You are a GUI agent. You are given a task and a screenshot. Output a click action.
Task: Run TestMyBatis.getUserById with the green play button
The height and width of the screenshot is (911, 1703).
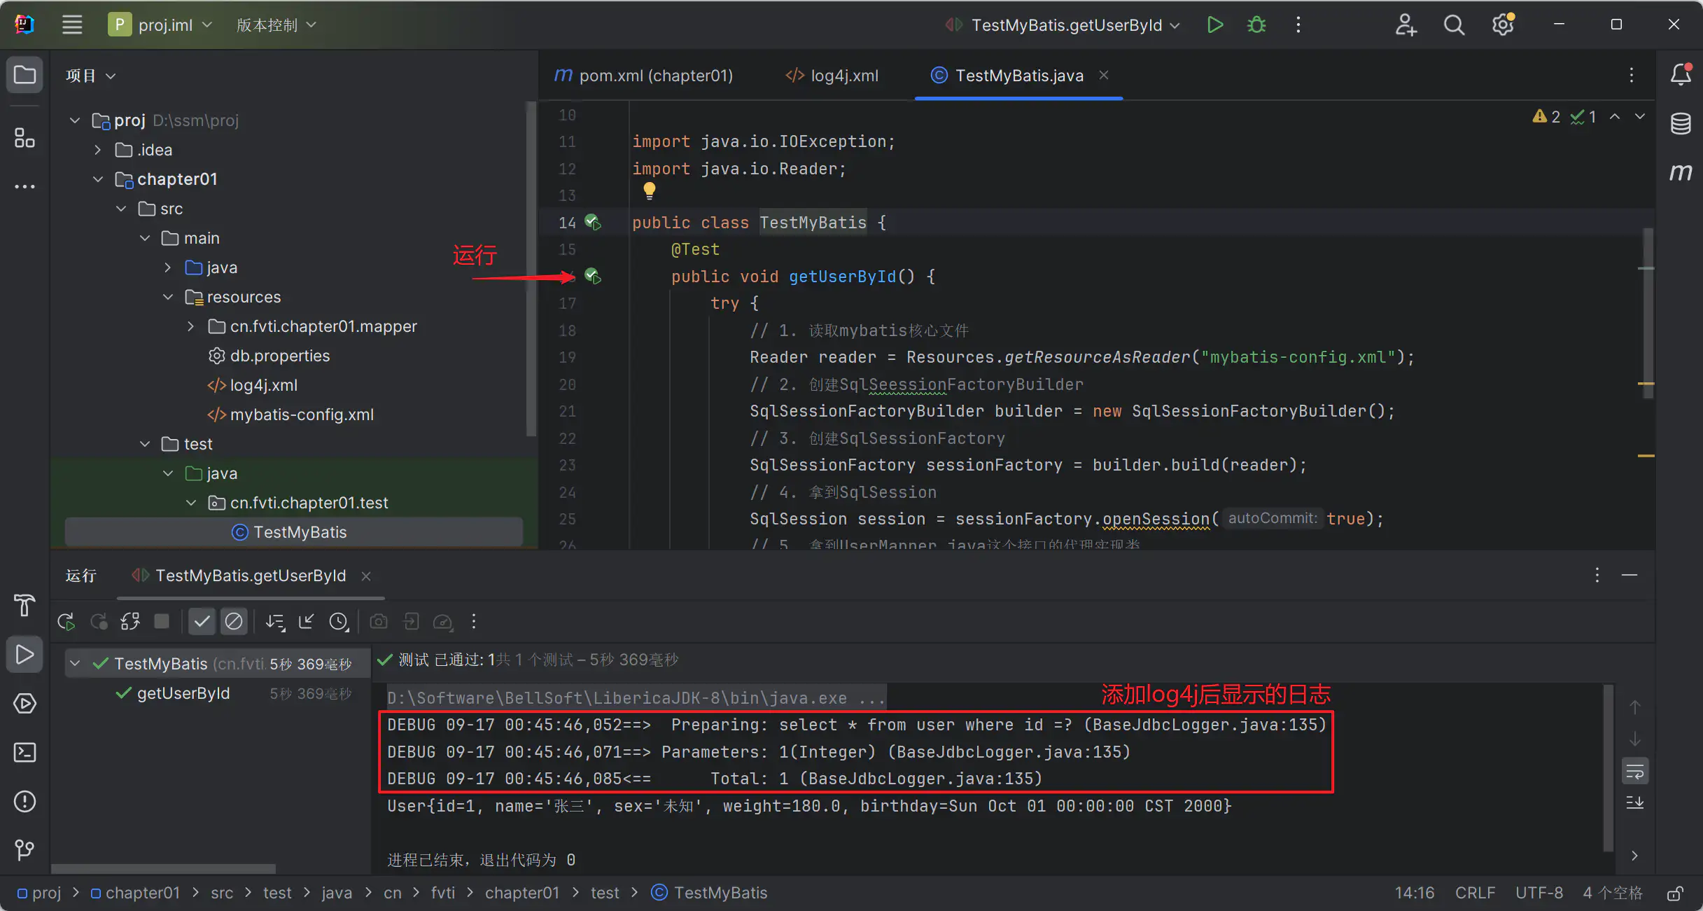[1215, 25]
